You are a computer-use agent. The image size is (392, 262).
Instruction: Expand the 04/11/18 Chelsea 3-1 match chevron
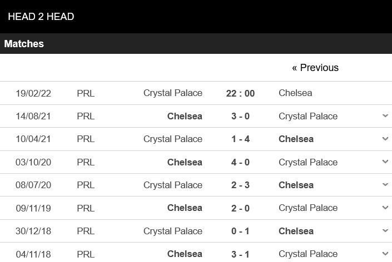(385, 254)
